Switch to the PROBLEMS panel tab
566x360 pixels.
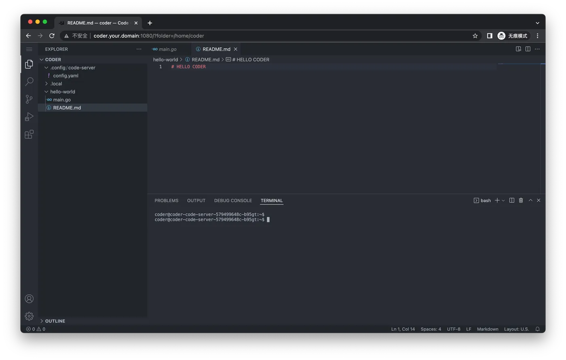(x=166, y=201)
